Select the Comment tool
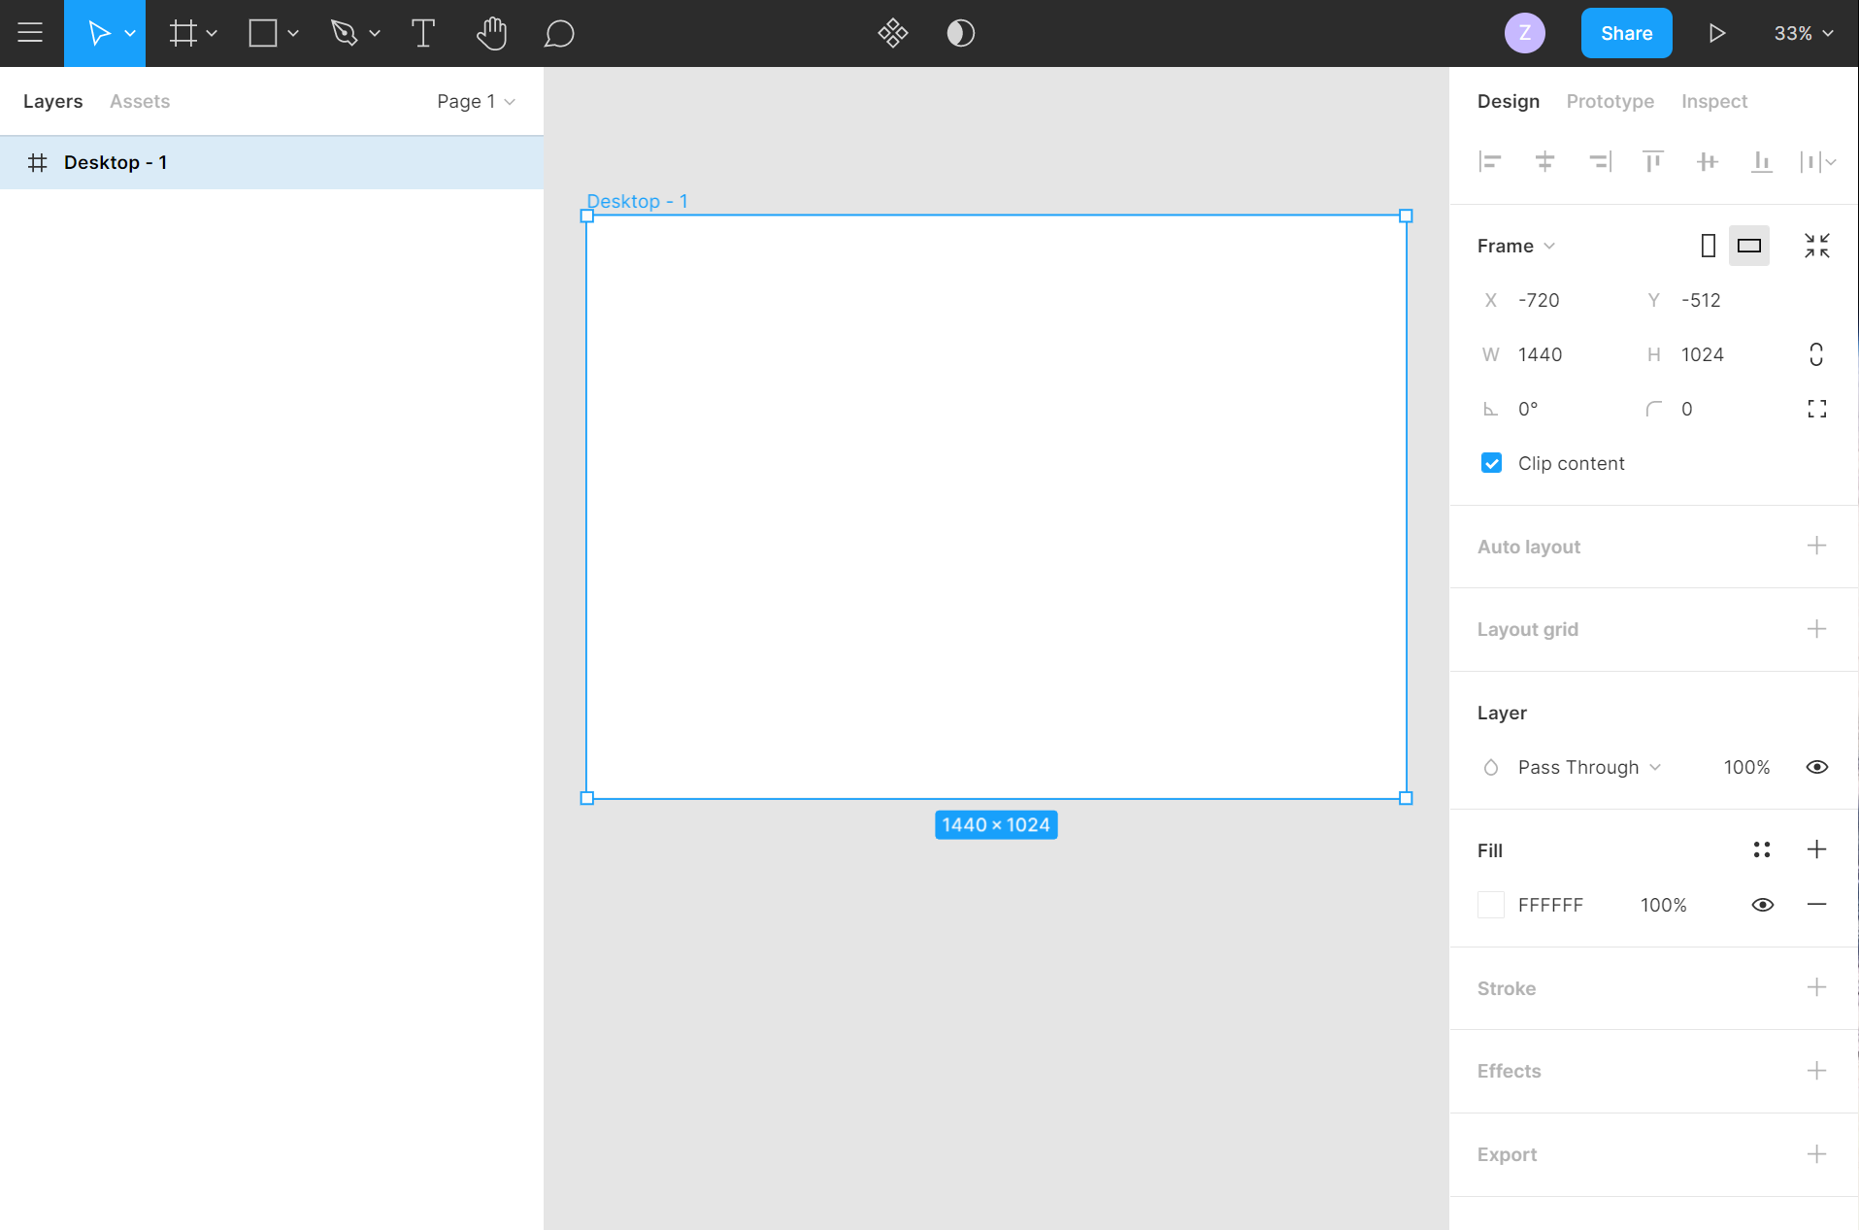This screenshot has height=1230, width=1859. pos(558,33)
